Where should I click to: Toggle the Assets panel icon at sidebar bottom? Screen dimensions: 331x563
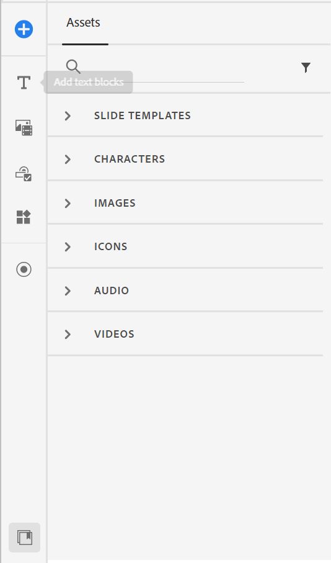pyautogui.click(x=24, y=538)
